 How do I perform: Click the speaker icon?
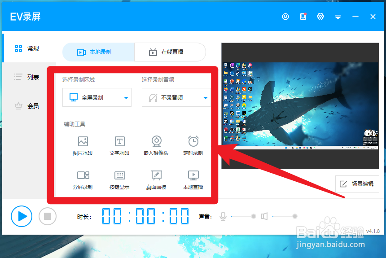tap(264, 216)
